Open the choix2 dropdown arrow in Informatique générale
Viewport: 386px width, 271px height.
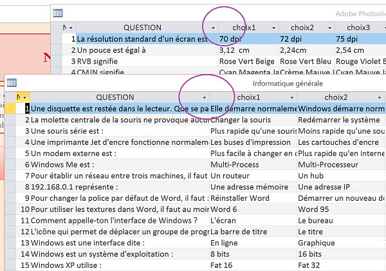[380, 98]
